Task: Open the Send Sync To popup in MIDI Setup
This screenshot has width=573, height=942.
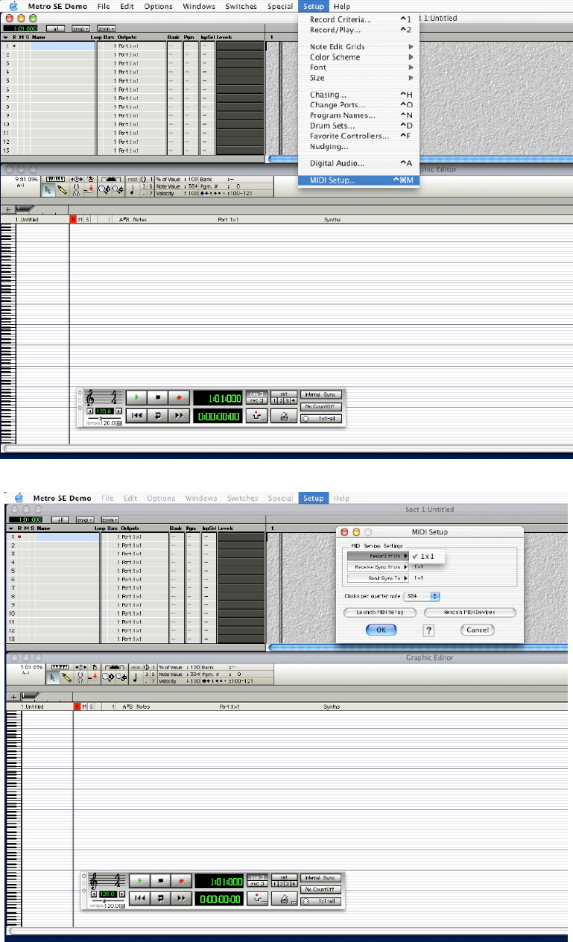Action: [378, 578]
